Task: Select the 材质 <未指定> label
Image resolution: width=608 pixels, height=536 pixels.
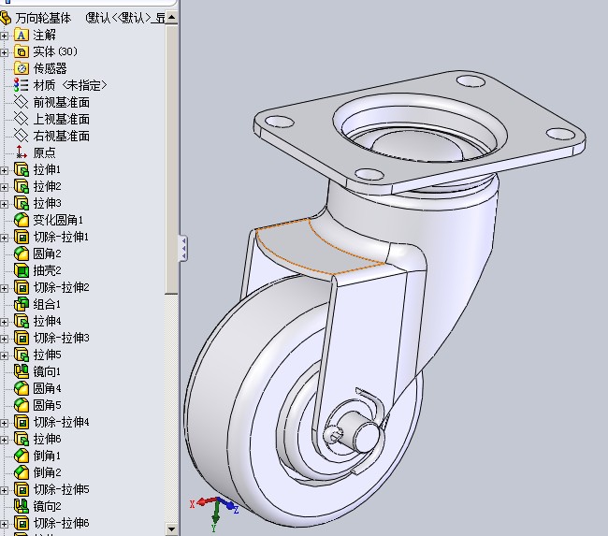Action: pos(70,85)
